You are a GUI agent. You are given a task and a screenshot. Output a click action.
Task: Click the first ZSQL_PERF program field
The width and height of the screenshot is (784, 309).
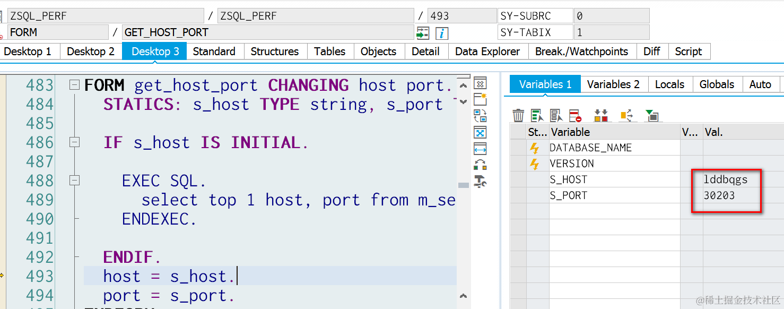(106, 16)
